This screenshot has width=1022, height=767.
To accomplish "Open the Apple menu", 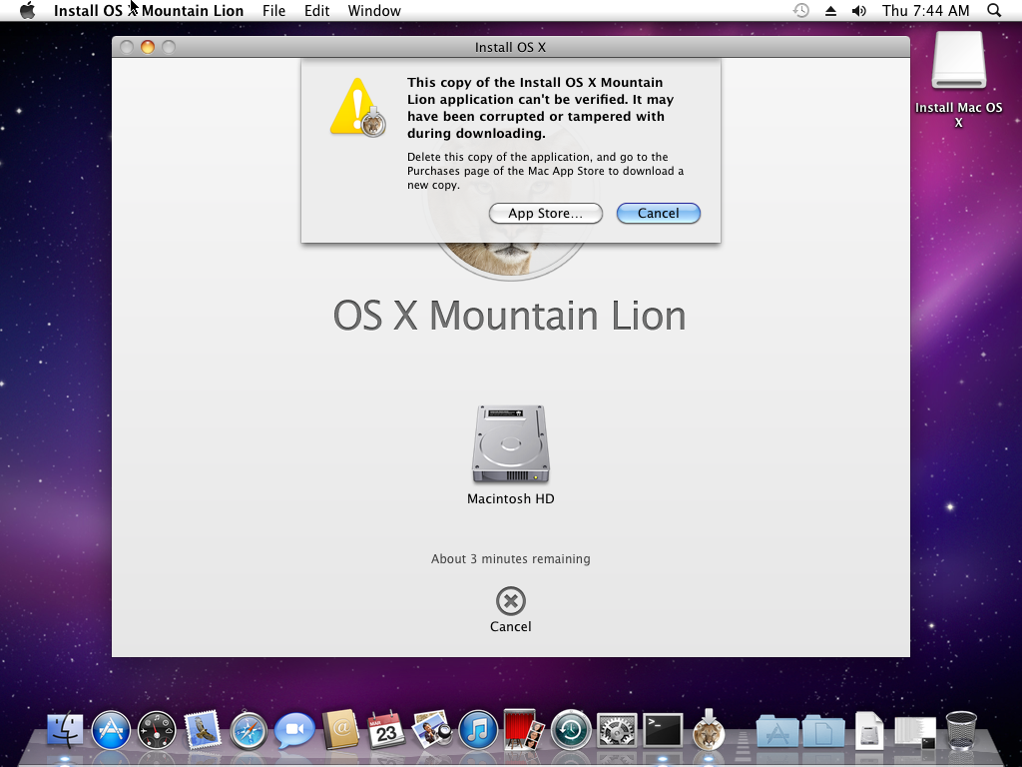I will 27,10.
